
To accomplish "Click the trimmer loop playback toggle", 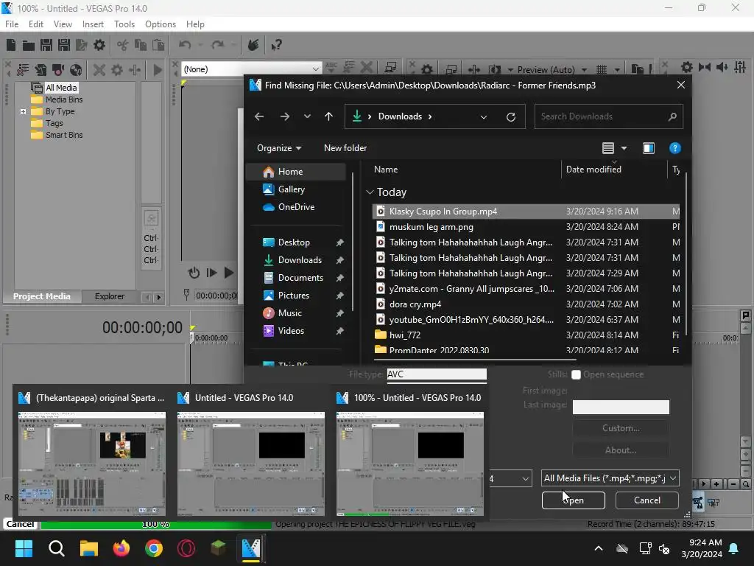I will (194, 273).
